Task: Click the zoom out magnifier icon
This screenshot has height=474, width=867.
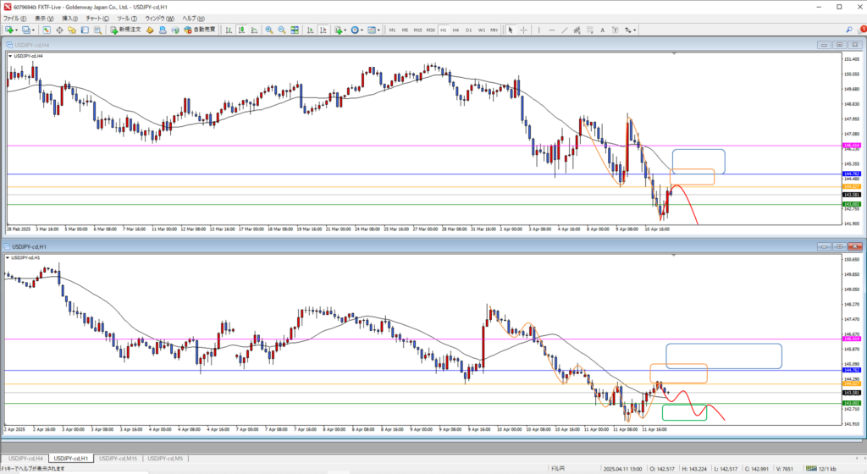Action: (x=282, y=30)
